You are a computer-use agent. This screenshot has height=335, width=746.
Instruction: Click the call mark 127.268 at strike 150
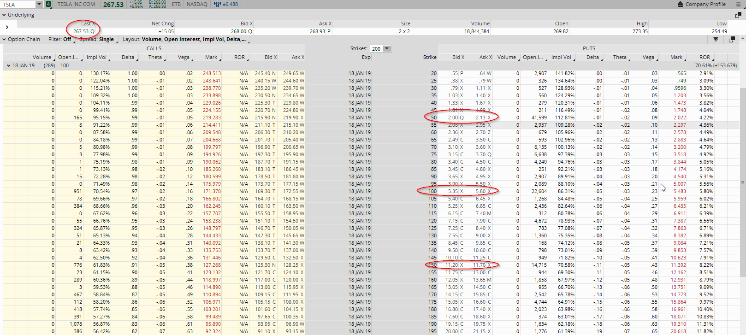click(212, 265)
